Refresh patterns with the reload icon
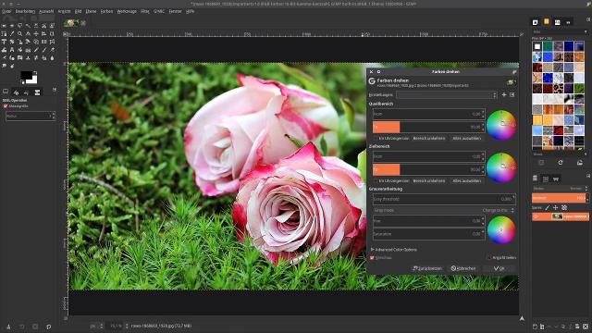 tap(561, 163)
